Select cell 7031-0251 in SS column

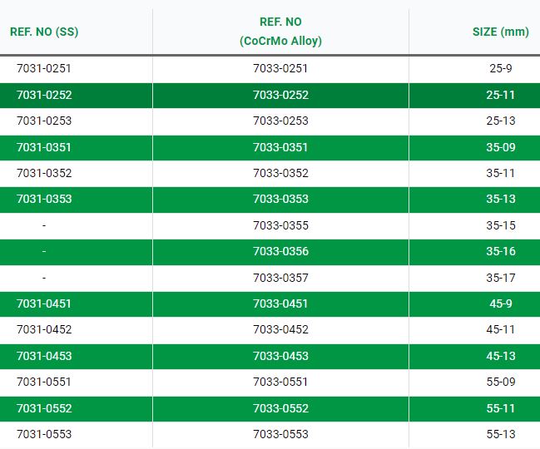click(x=44, y=69)
